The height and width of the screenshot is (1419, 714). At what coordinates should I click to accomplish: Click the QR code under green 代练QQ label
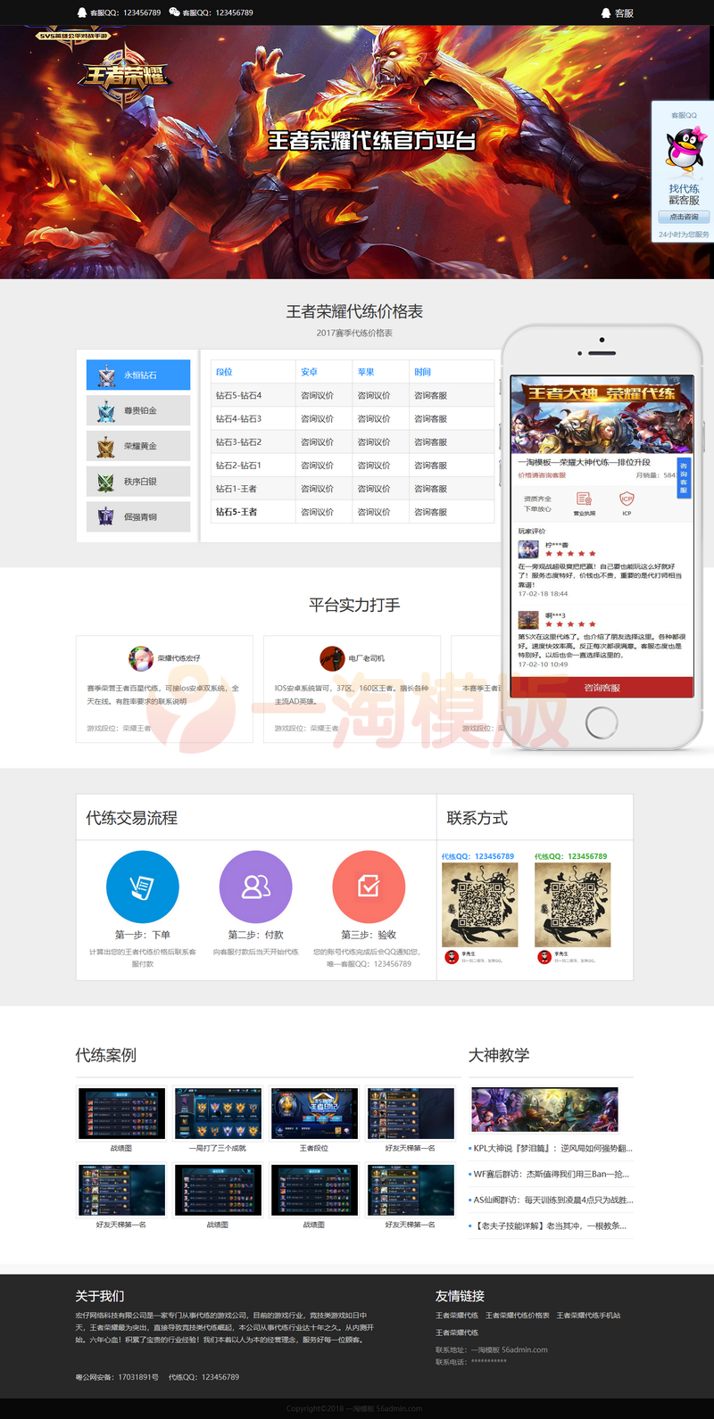tap(573, 904)
